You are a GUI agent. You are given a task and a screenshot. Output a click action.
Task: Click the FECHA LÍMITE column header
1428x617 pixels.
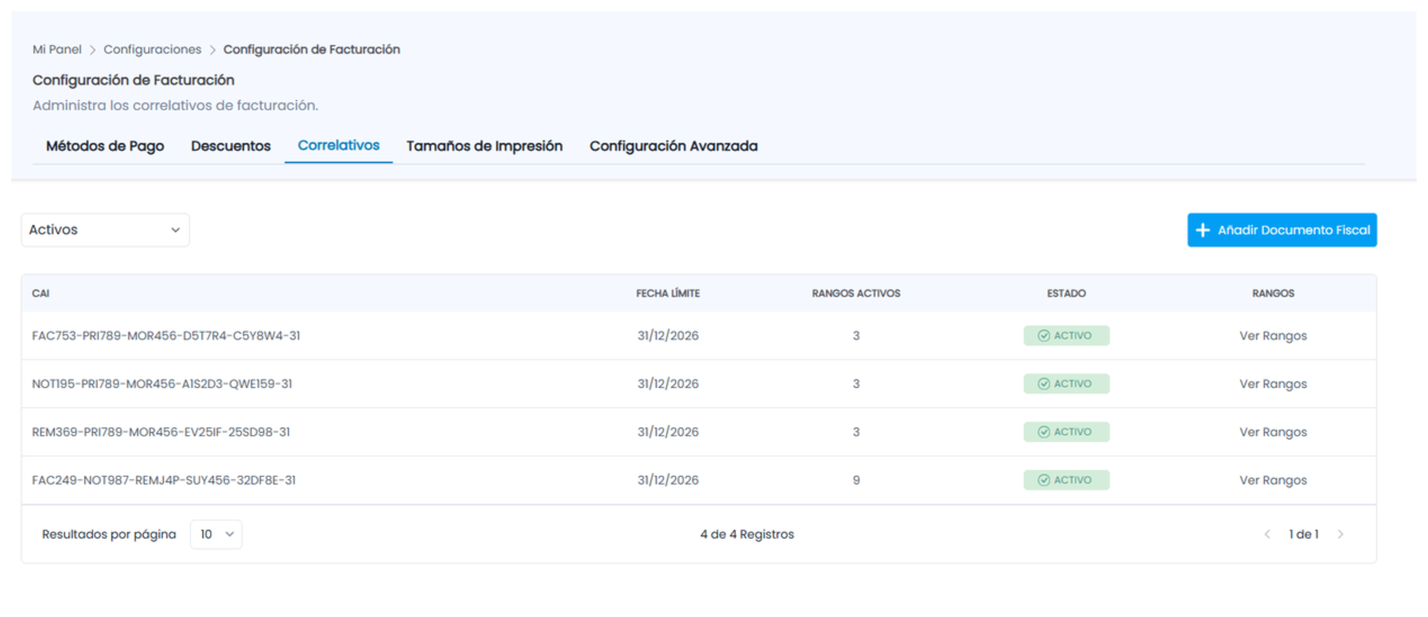pyautogui.click(x=668, y=294)
